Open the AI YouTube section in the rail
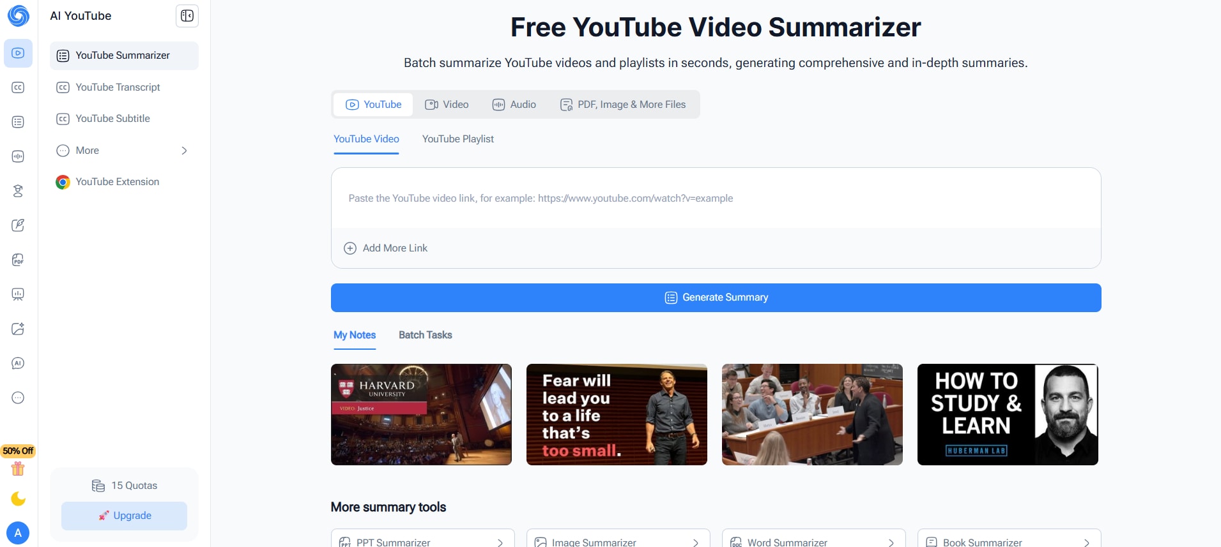 pos(18,53)
